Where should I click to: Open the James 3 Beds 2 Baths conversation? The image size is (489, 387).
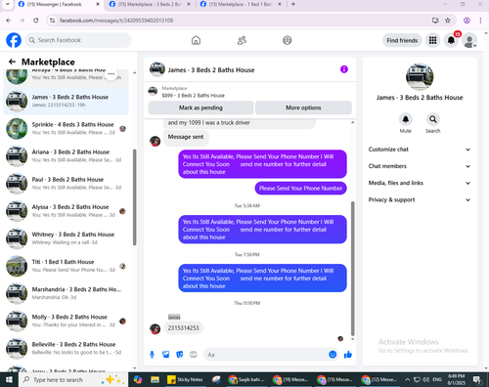pyautogui.click(x=66, y=101)
